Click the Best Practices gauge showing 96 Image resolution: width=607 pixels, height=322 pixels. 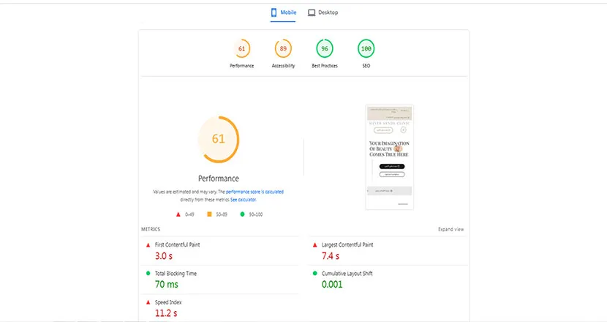(x=325, y=50)
